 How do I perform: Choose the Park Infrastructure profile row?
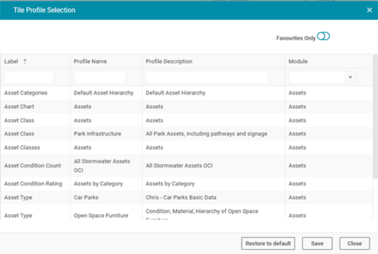(x=97, y=134)
